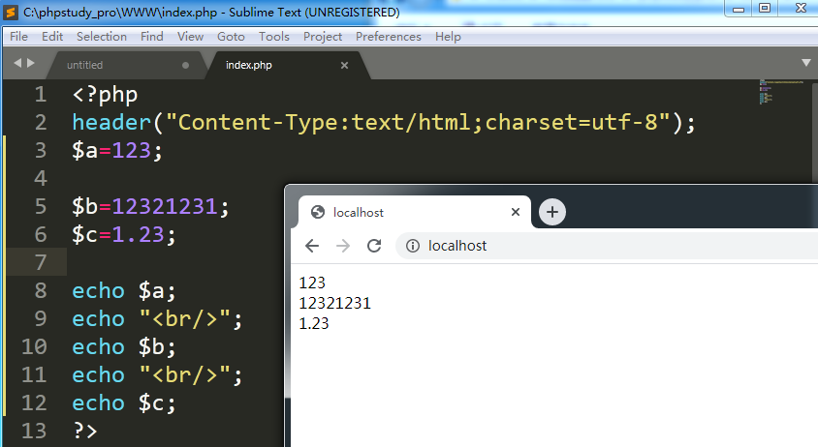Open the Goto menu
818x447 pixels.
point(231,37)
